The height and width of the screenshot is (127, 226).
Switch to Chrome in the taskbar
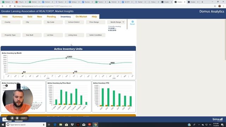tap(95, 125)
